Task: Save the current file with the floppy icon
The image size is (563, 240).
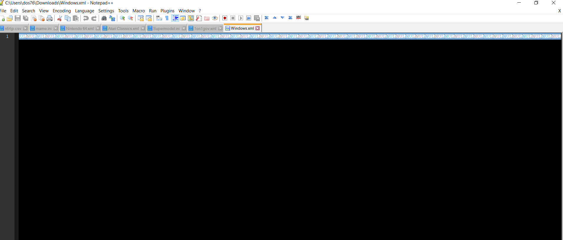Action: (x=18, y=18)
